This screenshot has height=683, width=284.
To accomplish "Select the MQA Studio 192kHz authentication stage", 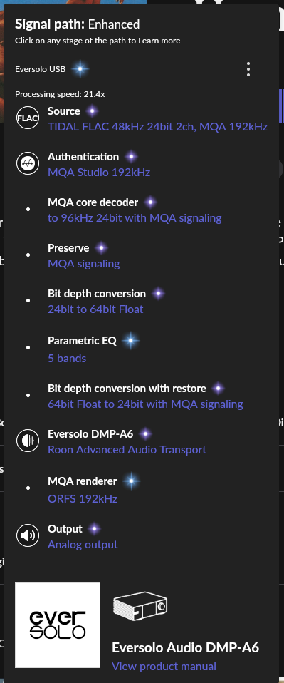I will [99, 173].
